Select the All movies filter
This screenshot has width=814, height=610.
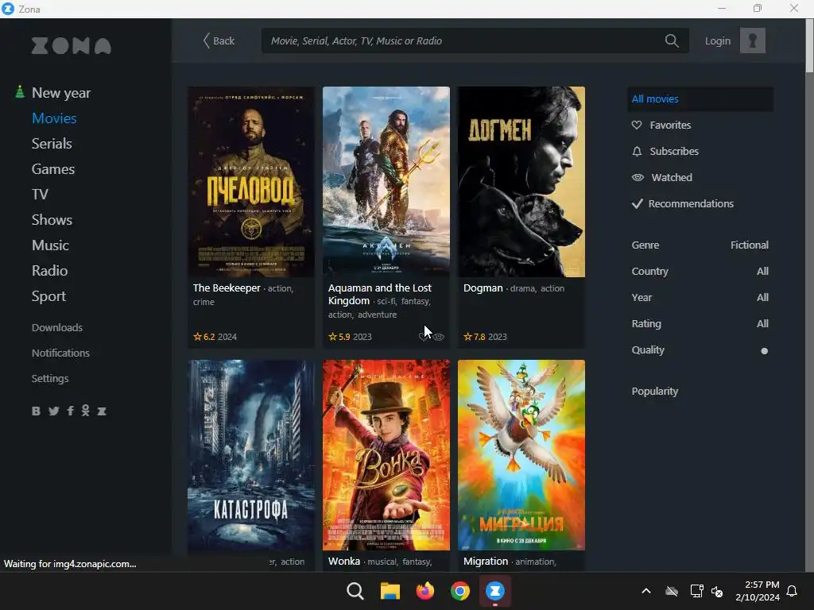pos(700,99)
